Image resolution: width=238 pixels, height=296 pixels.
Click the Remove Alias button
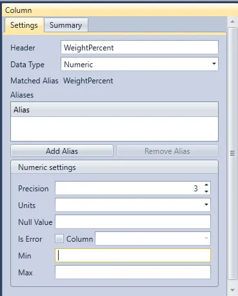pos(167,151)
